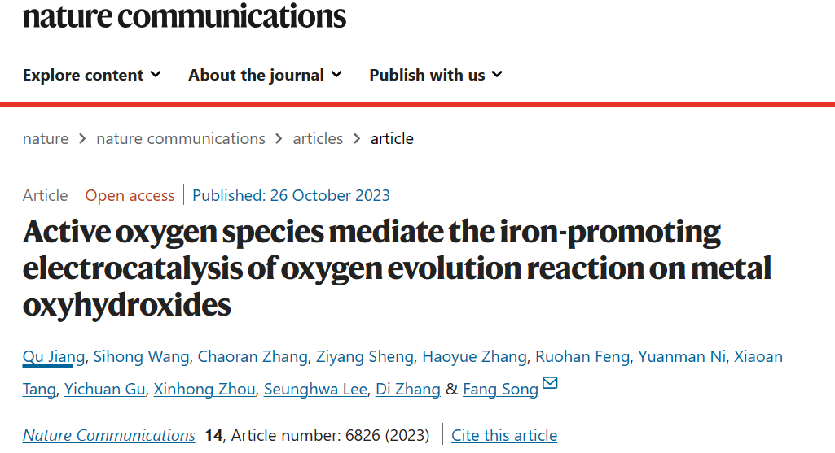Navigate to the articles breadcrumb
835x453 pixels.
[x=318, y=139]
